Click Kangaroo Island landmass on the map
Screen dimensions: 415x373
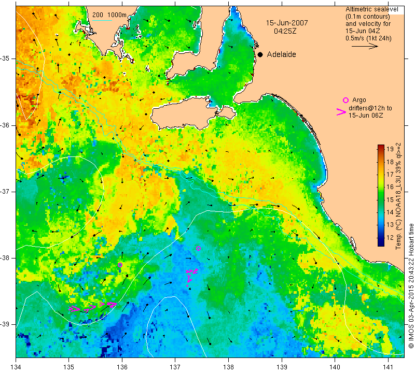185,113
